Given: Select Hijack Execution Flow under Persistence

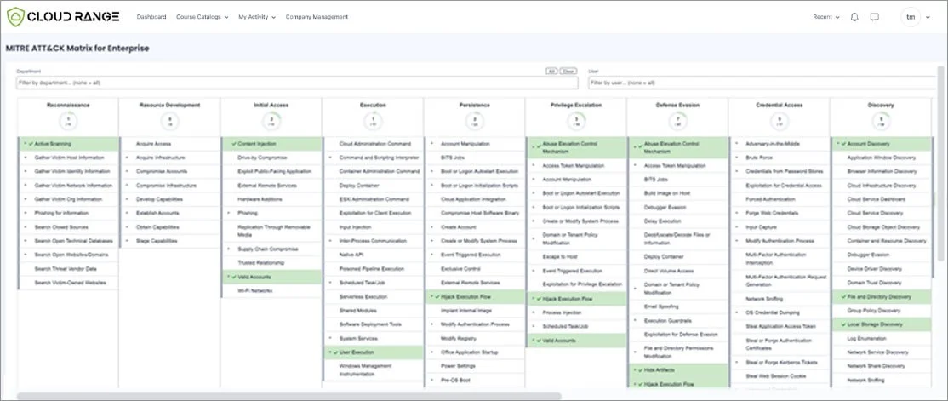Looking at the screenshot, I should [475, 297].
